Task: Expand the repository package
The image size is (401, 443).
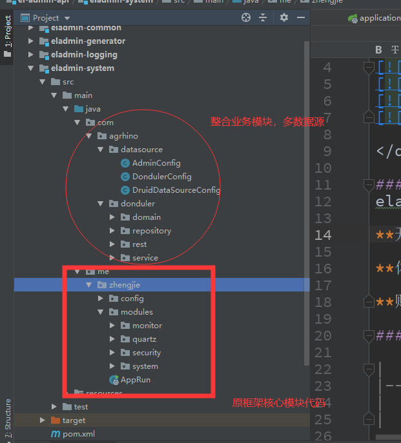Action: pyautogui.click(x=112, y=231)
